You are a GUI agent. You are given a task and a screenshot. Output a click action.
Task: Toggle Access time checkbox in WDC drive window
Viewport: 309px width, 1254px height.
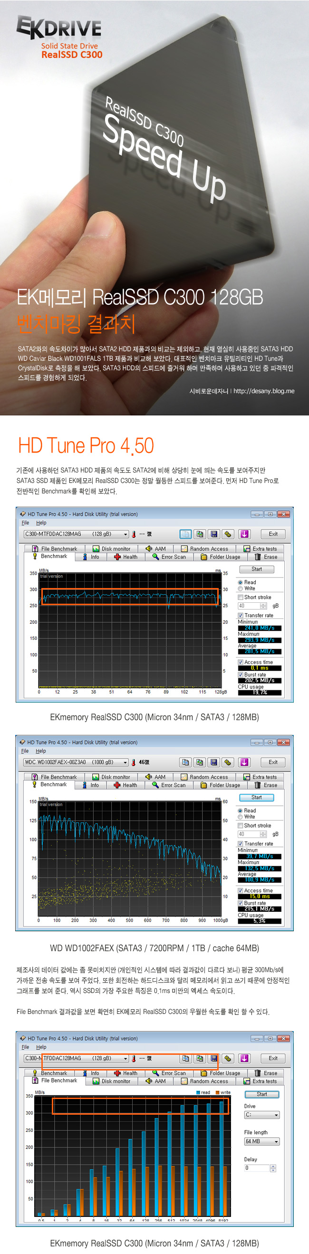241,890
